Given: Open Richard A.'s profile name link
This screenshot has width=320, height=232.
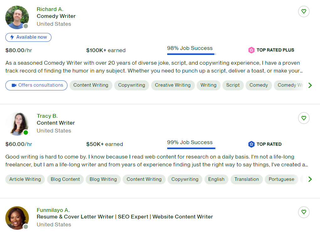Looking at the screenshot, I should (50, 9).
